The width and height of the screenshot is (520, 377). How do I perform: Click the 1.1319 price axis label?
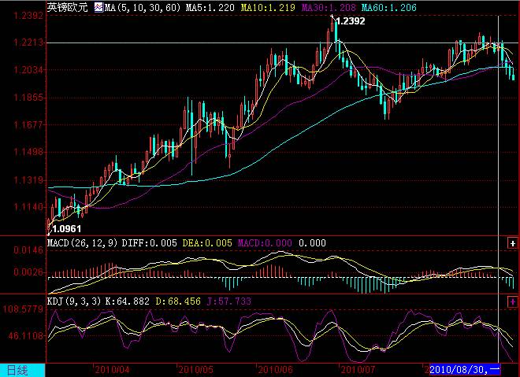click(x=28, y=180)
